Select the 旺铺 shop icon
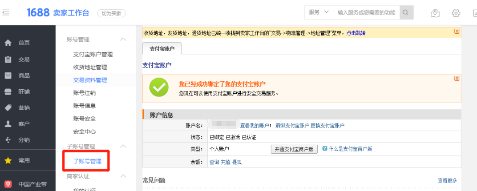Image resolution: width=477 pixels, height=191 pixels. (8, 92)
